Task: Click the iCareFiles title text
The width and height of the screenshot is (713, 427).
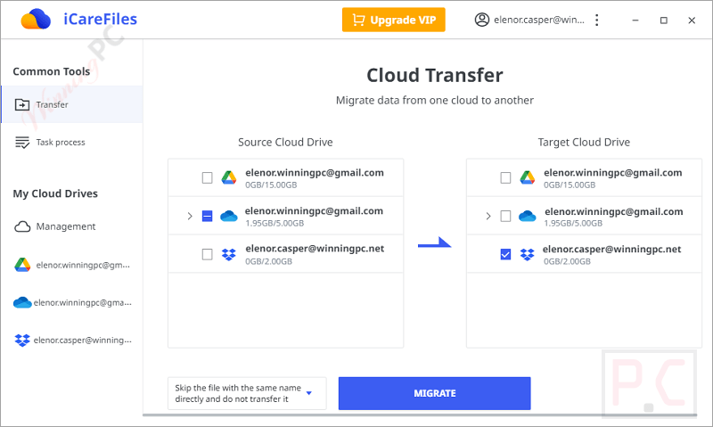Action: click(100, 19)
